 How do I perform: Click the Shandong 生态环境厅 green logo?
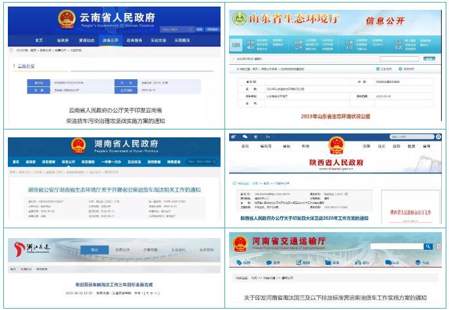pyautogui.click(x=240, y=18)
